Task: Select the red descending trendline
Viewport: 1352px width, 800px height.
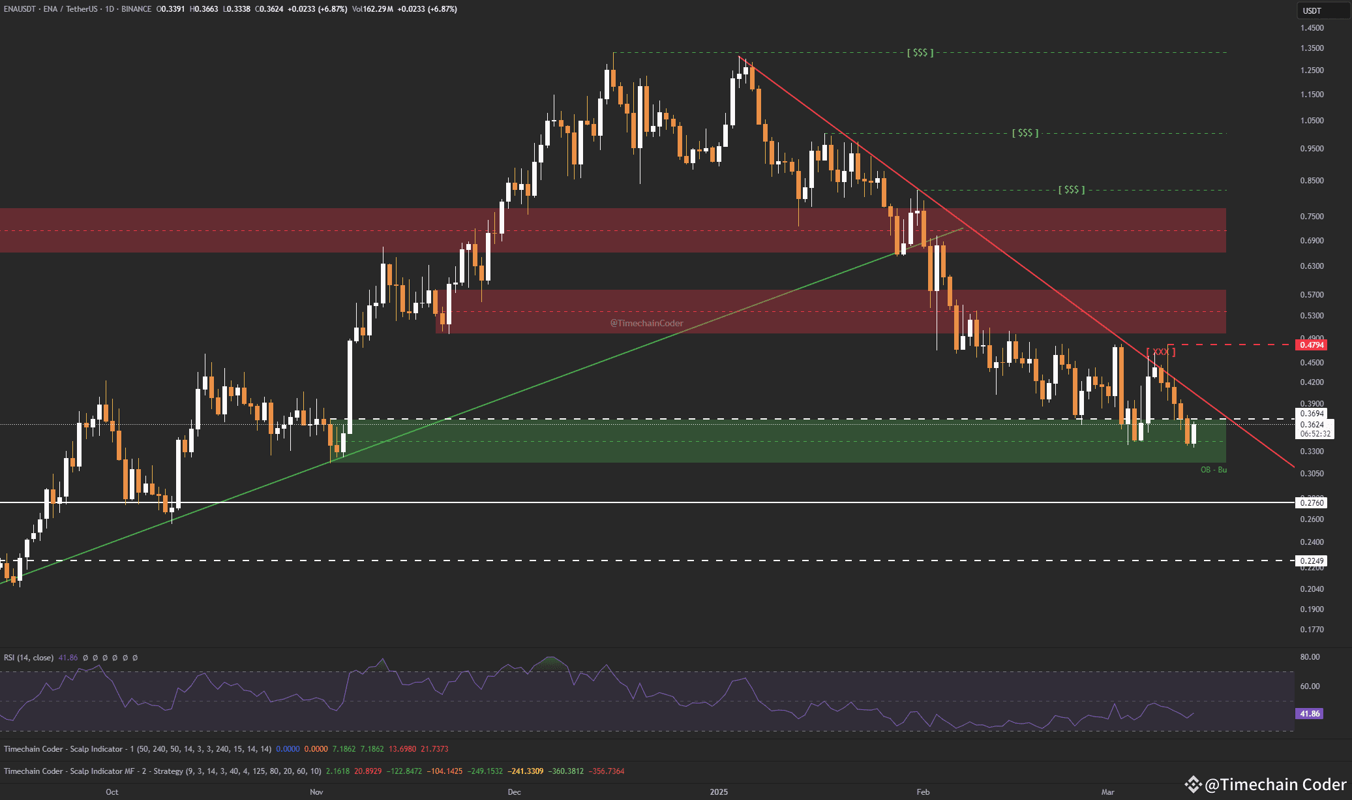Action: 1016,262
